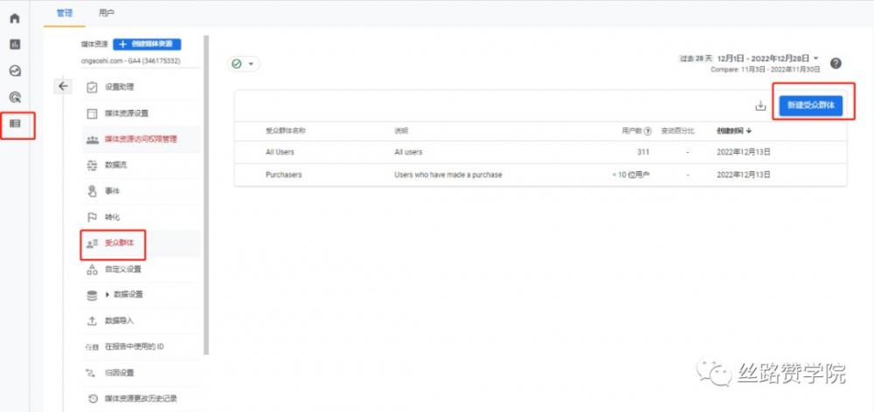Open the date range dropdown arrow
This screenshot has height=412, width=874.
click(x=816, y=58)
